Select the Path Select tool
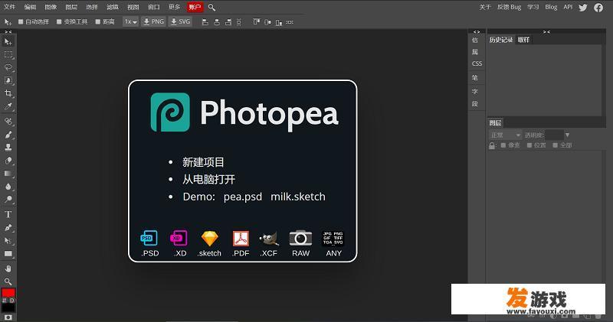Viewport: 613px width, 322px height. coord(8,241)
